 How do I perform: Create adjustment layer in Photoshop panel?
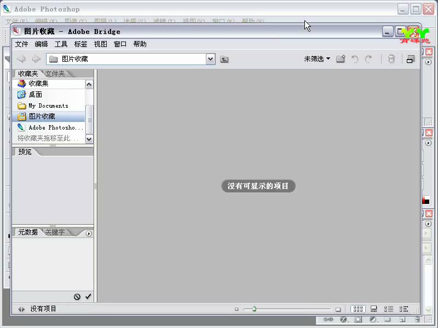pyautogui.click(x=373, y=319)
